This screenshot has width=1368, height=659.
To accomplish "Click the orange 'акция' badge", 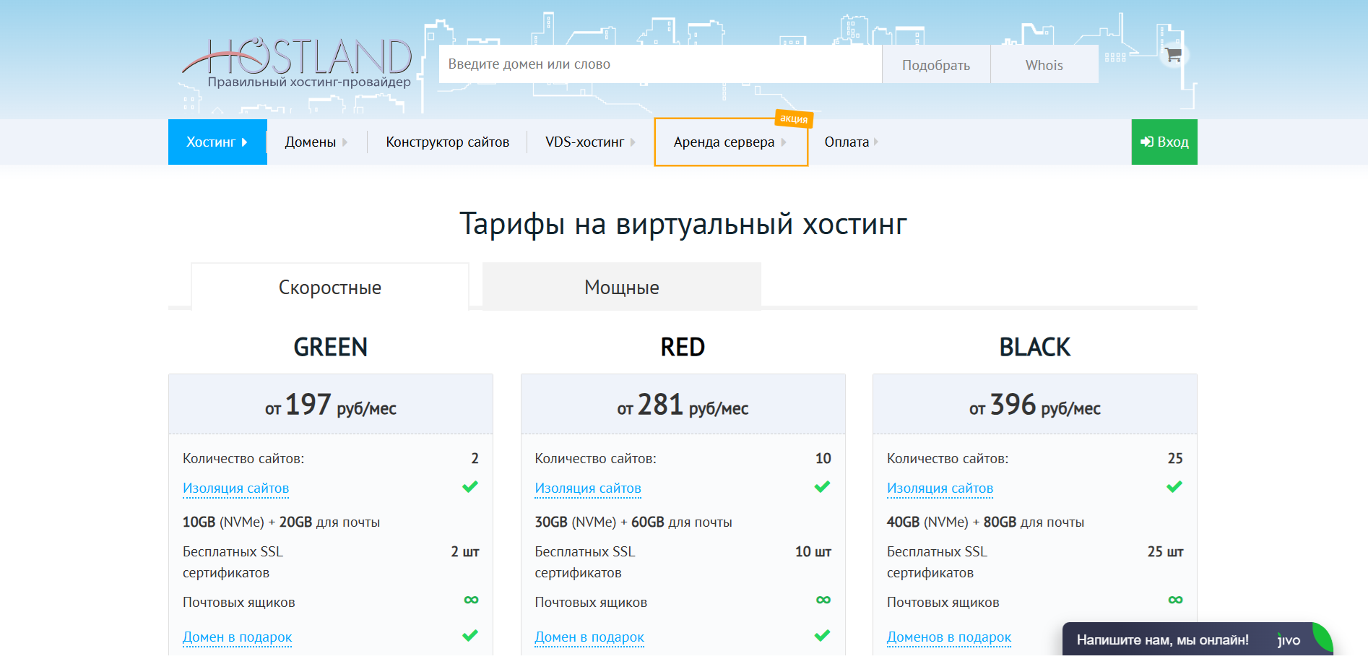I will [794, 119].
